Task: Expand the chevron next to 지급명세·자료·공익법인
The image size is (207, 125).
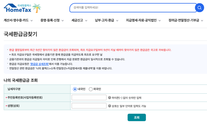Action: point(160,21)
